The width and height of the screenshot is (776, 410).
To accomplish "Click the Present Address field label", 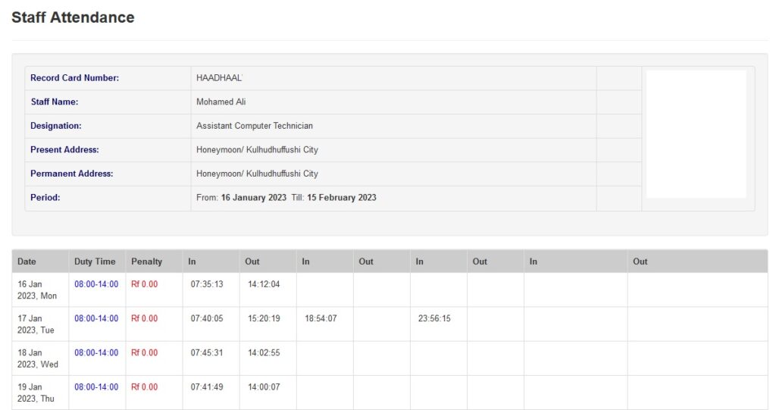I will (64, 150).
